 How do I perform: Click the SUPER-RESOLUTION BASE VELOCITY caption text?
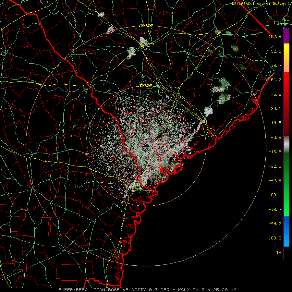pos(102,290)
